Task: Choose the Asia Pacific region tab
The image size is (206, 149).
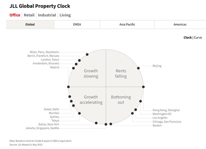Action: pyautogui.click(x=127, y=24)
